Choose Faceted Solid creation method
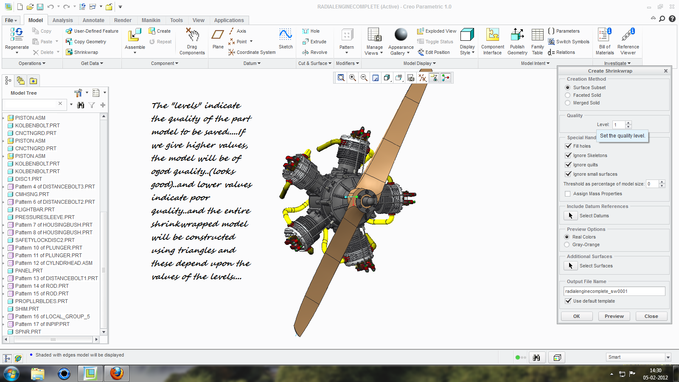This screenshot has height=382, width=679. pyautogui.click(x=567, y=95)
